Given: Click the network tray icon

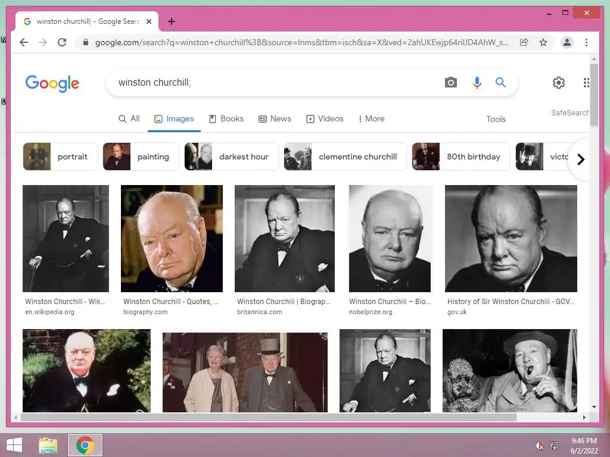Looking at the screenshot, I should pyautogui.click(x=554, y=445).
